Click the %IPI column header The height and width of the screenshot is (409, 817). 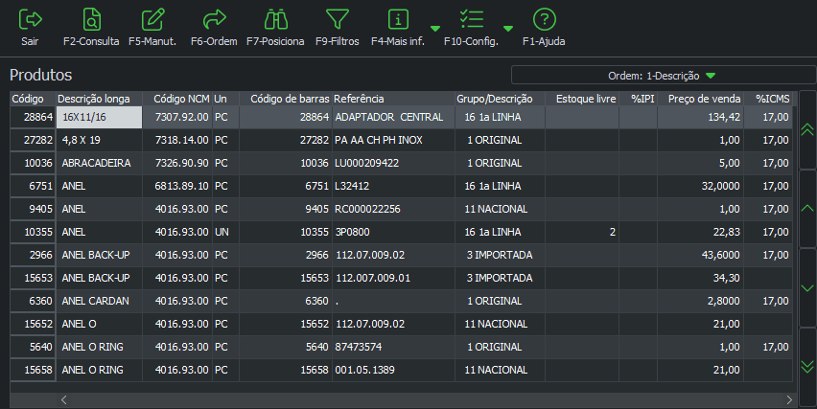click(639, 99)
